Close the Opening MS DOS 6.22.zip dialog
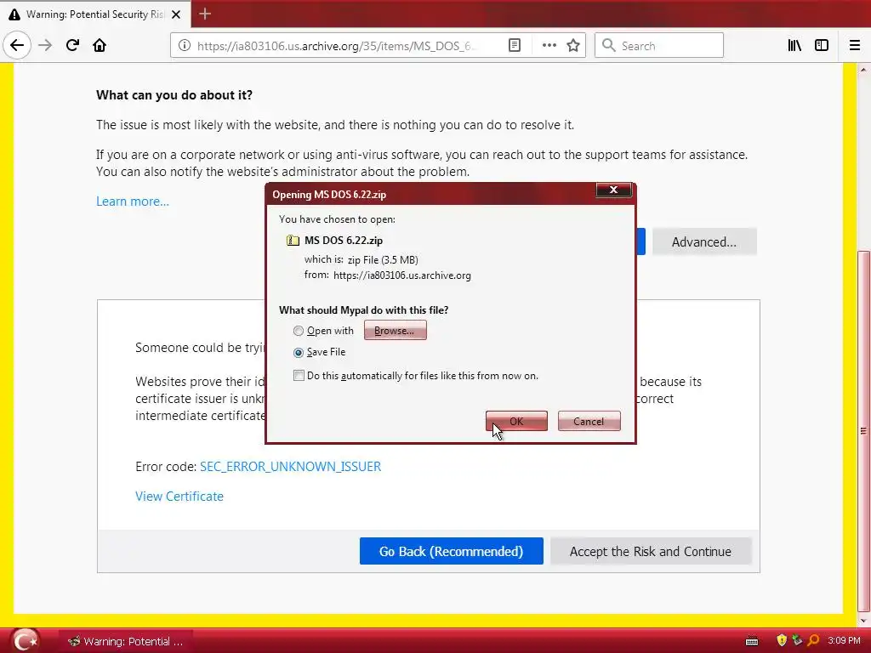 [x=613, y=190]
